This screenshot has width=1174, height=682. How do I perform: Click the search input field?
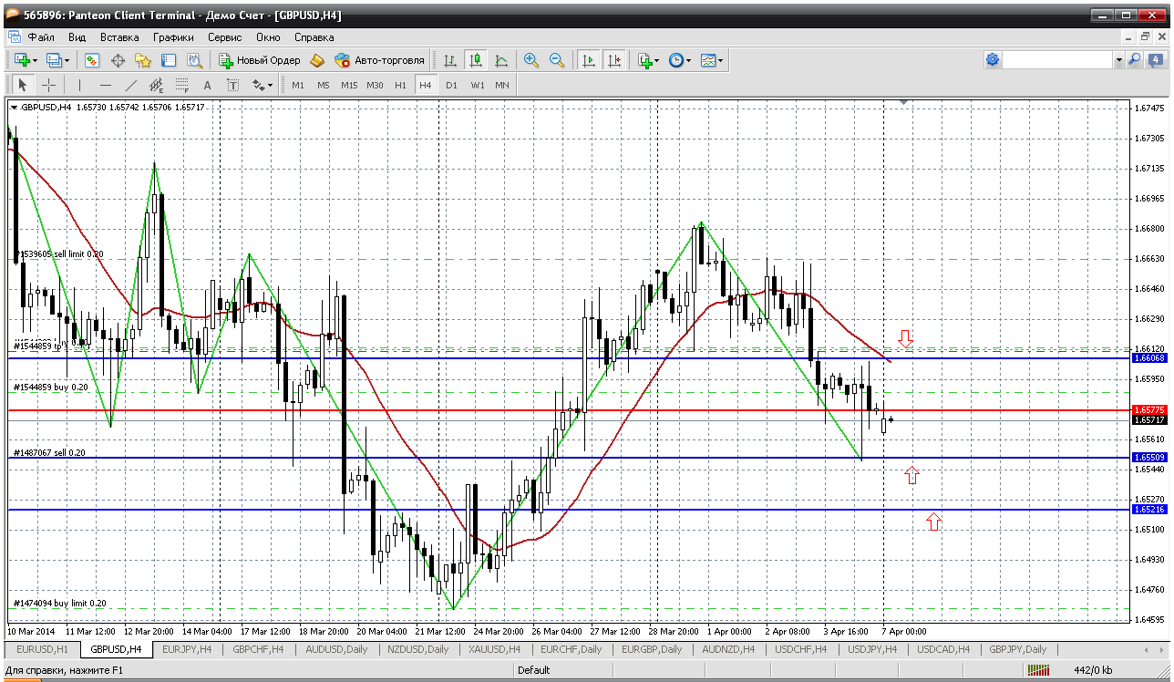pos(1057,60)
